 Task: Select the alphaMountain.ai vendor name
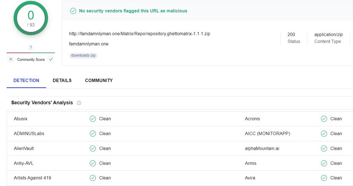tap(262, 149)
